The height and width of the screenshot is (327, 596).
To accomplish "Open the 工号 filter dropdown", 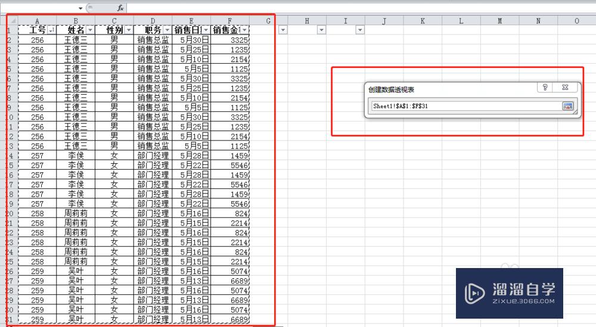I will (x=52, y=30).
